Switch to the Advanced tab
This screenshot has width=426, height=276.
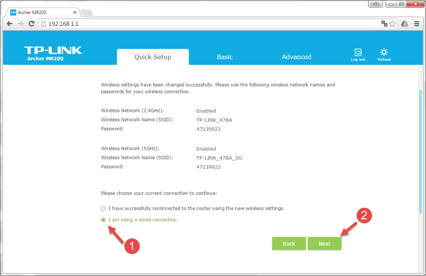(x=296, y=57)
